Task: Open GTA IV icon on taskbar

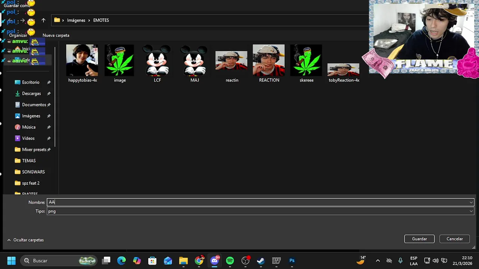Action: click(x=277, y=260)
